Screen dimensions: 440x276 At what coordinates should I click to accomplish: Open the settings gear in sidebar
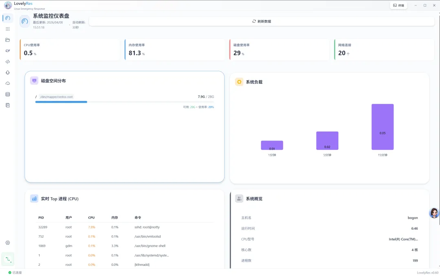tap(8, 243)
